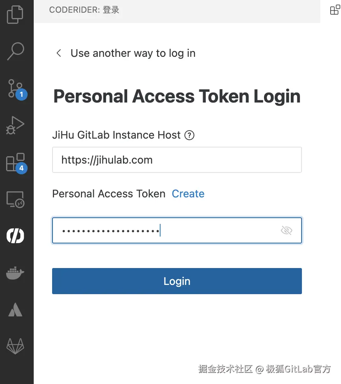This screenshot has height=384, width=341.
Task: Click the CODERIDER: 登录 panel header
Action: click(84, 10)
